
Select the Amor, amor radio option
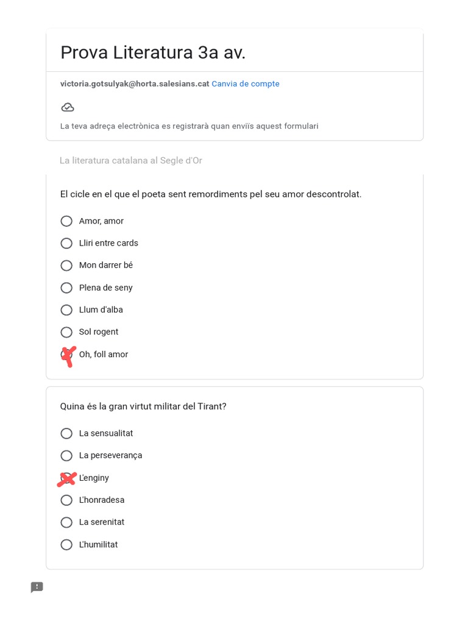(66, 221)
